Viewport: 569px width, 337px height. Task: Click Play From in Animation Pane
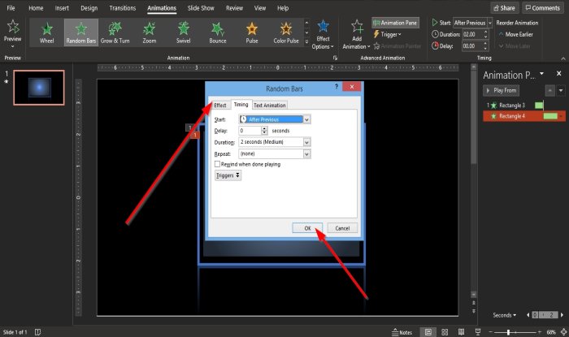click(502, 90)
